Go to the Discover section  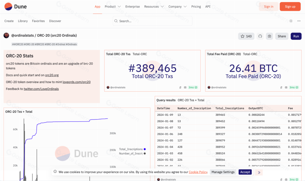[x=55, y=21]
